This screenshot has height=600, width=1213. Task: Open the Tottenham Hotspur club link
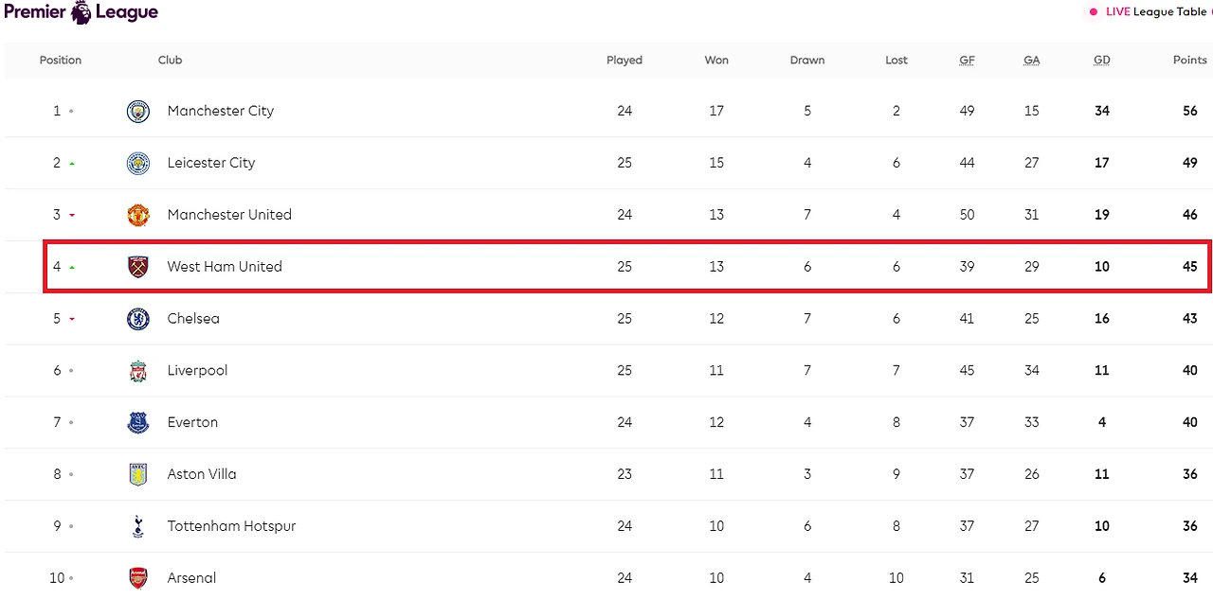(x=231, y=526)
